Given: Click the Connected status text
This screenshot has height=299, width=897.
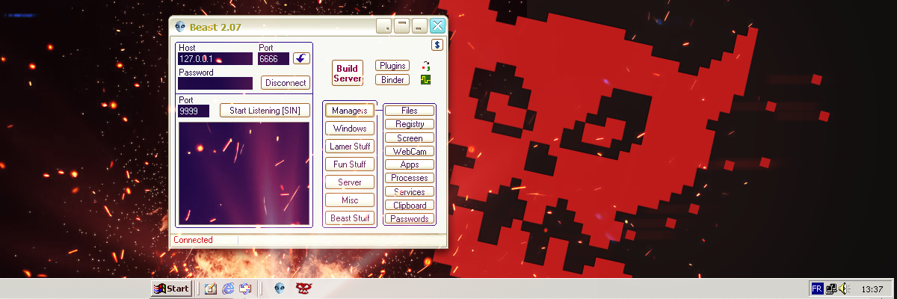Looking at the screenshot, I should (193, 240).
